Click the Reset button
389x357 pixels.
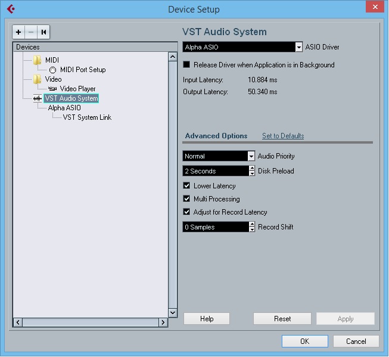[282, 318]
